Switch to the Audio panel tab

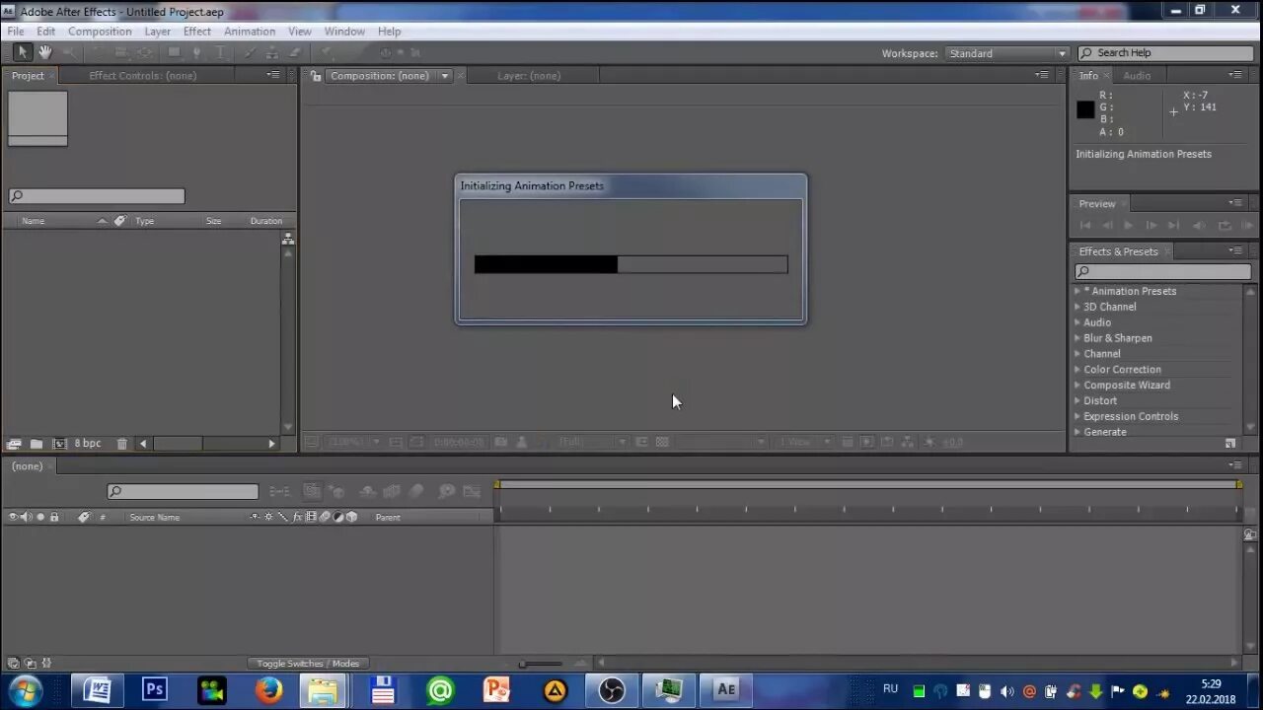coord(1137,76)
